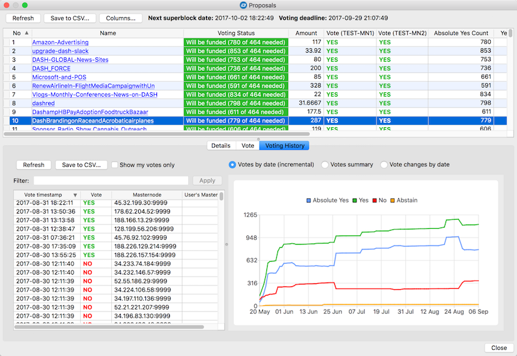517x356 pixels.
Task: Click status 'Will be funded (853 of 464 needed)'
Action: coord(236,51)
